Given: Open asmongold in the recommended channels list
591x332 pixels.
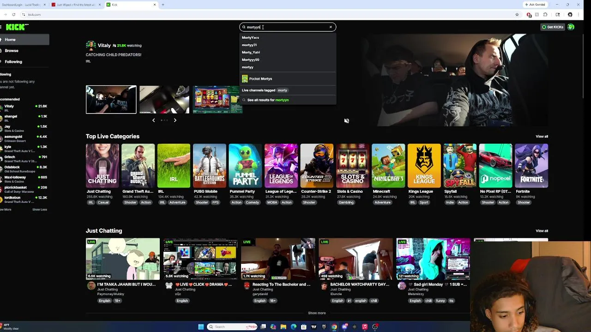Looking at the screenshot, I should tap(24, 138).
